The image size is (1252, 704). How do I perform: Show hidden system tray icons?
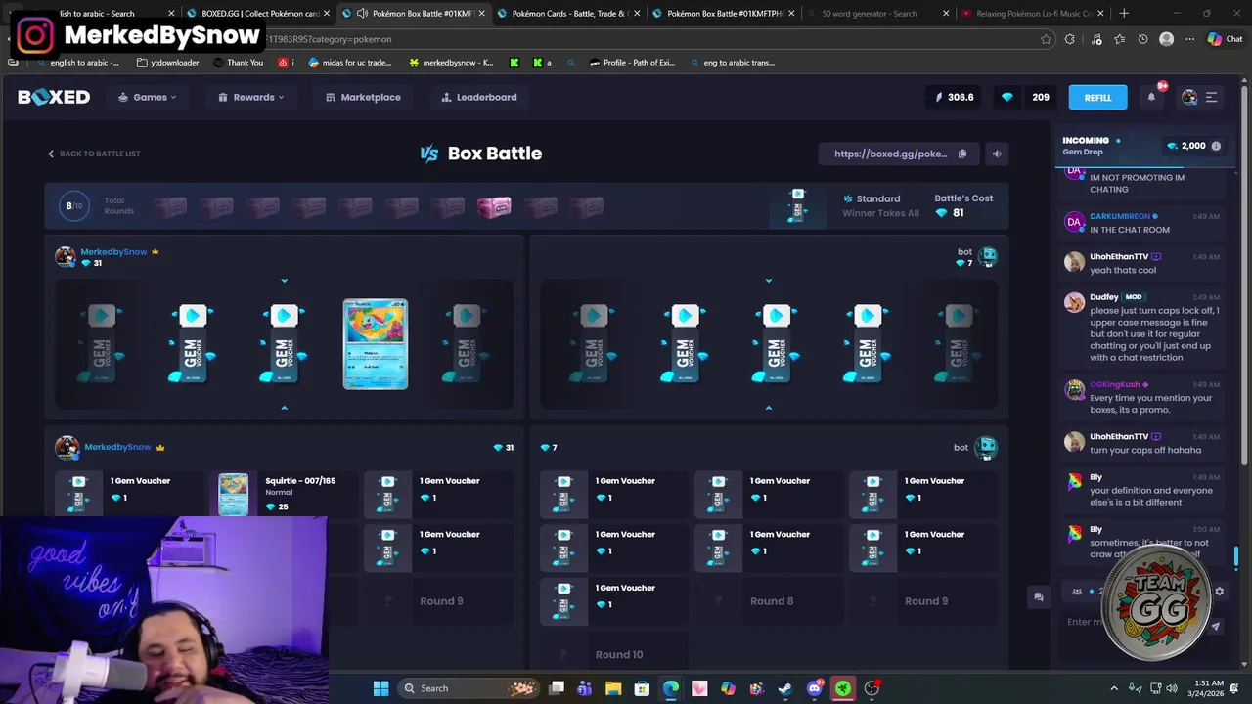[1114, 688]
